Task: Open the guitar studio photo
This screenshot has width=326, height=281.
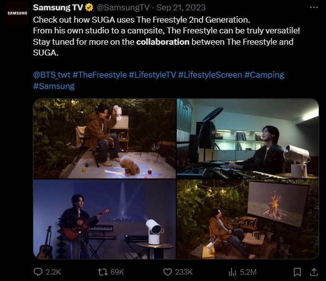Action: pyautogui.click(x=105, y=219)
